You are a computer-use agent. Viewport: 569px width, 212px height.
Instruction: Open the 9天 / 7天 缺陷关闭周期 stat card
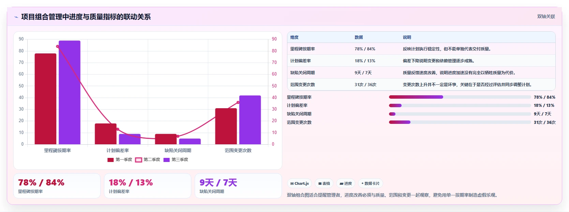pyautogui.click(x=238, y=186)
